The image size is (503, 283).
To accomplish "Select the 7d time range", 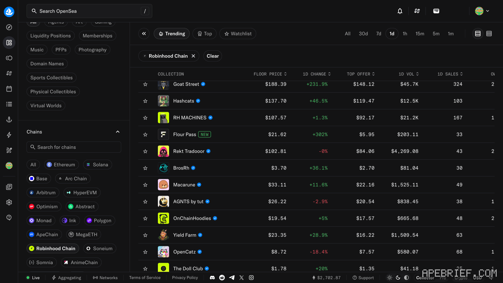I will coord(379,34).
